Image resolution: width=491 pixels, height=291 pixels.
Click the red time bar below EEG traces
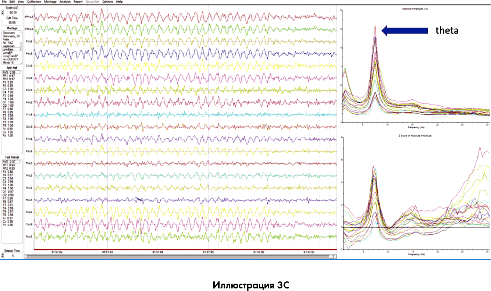[x=184, y=250]
